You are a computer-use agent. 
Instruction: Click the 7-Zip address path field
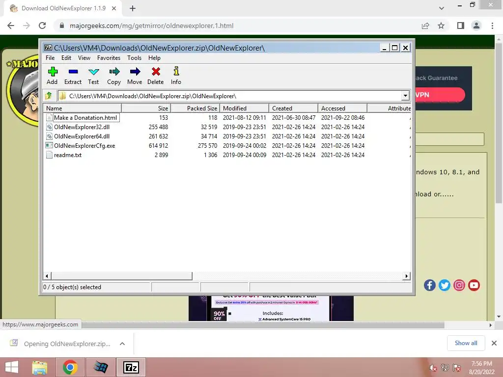coord(229,96)
